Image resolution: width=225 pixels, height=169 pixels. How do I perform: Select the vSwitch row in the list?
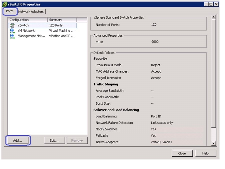42,26
